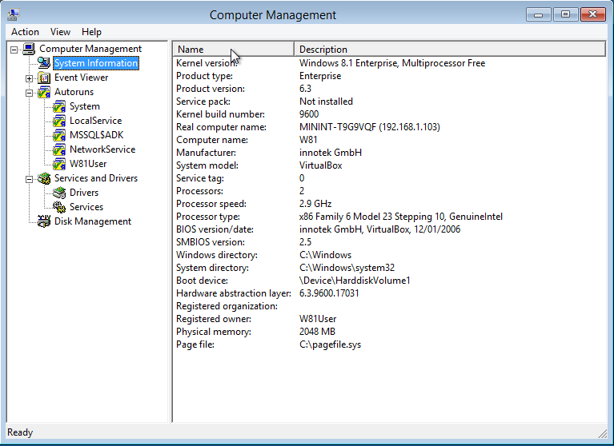This screenshot has width=614, height=446.
Task: Open the Disk Management icon
Action: tap(44, 221)
